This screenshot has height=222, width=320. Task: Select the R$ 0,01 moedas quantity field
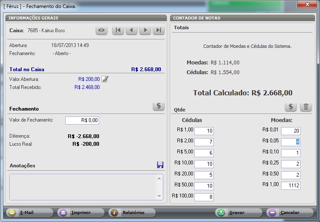pos(291,131)
